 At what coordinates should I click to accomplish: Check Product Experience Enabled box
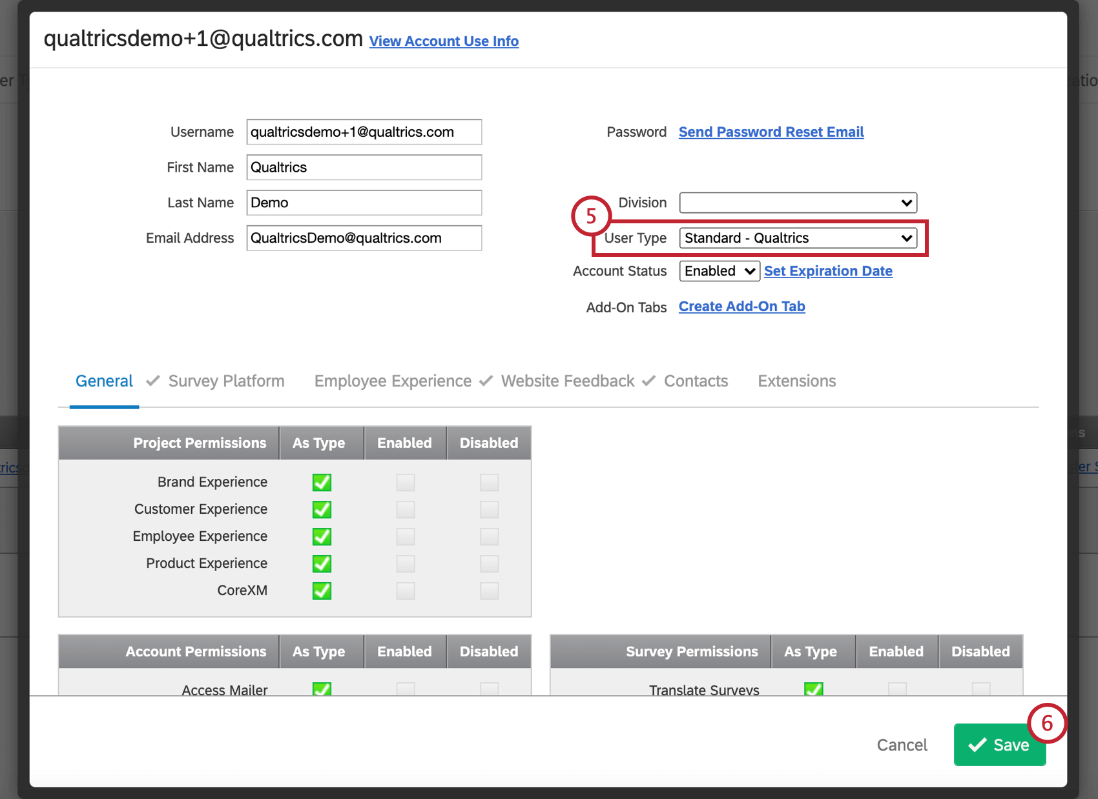pos(405,563)
